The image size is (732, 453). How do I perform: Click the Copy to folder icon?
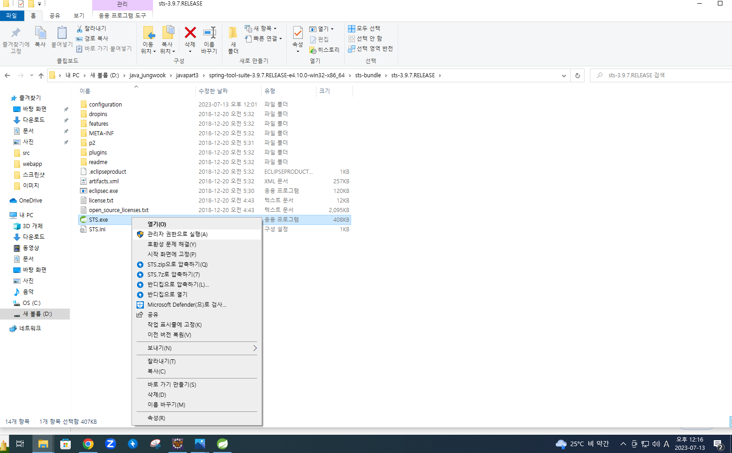(168, 33)
